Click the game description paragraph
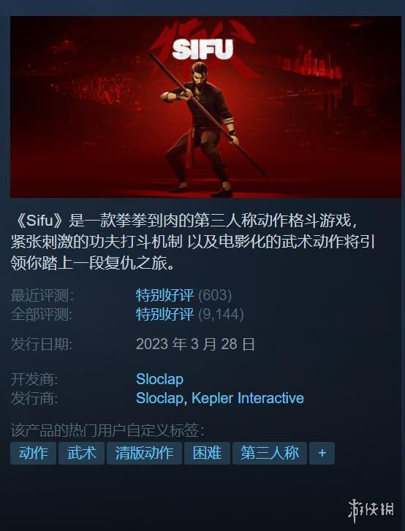This screenshot has height=531, width=405. coord(193,242)
